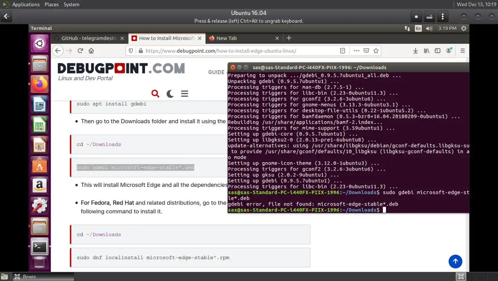Click the Terminal icon in launcher
Viewport: 498px width, 281px height.
coord(40,246)
